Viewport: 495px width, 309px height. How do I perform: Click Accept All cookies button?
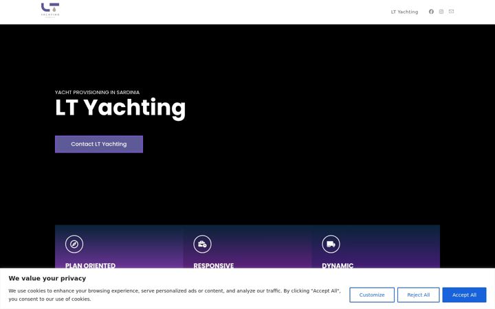(x=464, y=295)
